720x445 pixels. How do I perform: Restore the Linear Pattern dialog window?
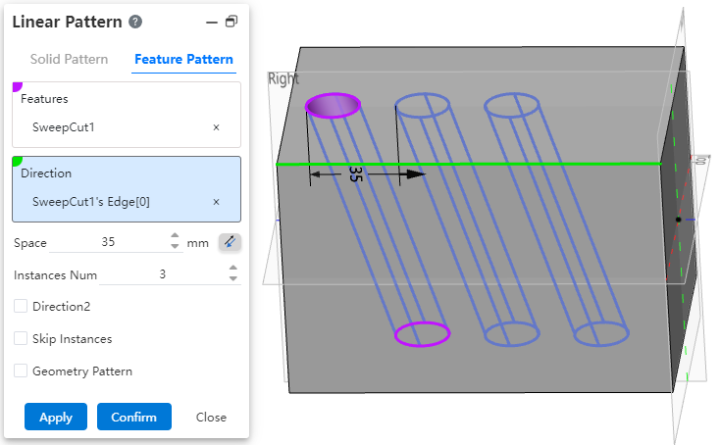(x=231, y=22)
